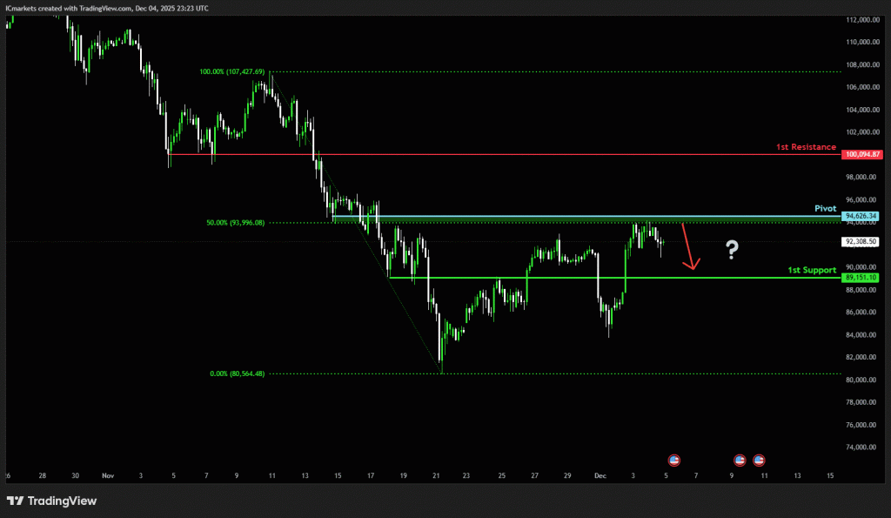Click the current price 92,308.50 label

(x=862, y=241)
